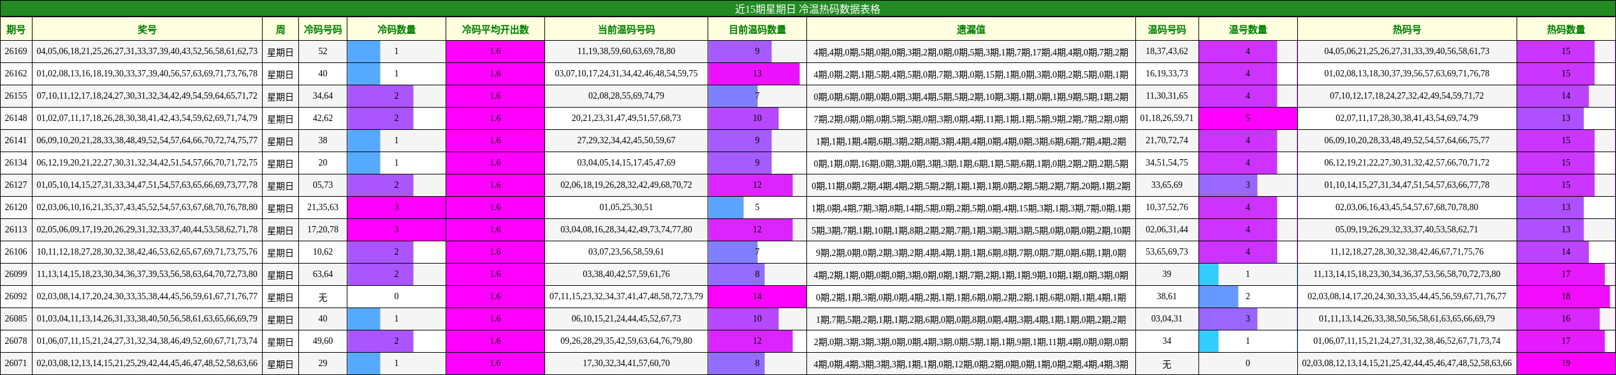Click issue number 26141

click(x=16, y=141)
